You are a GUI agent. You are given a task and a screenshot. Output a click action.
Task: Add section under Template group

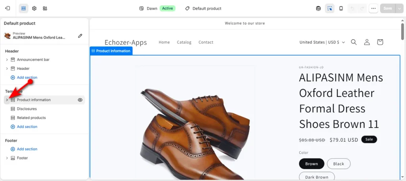pos(24,127)
